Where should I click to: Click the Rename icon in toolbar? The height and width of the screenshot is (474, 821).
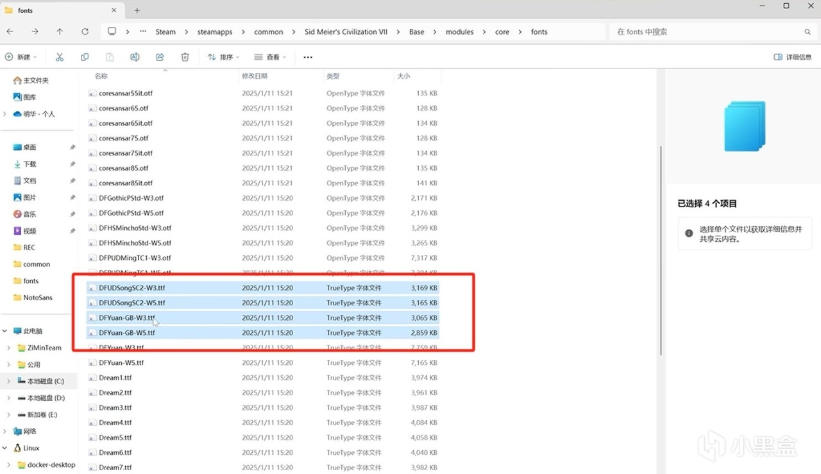coord(135,57)
